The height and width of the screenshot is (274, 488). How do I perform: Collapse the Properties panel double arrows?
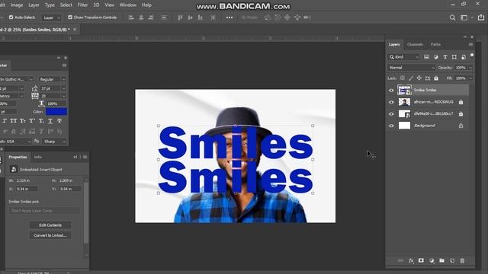75,157
